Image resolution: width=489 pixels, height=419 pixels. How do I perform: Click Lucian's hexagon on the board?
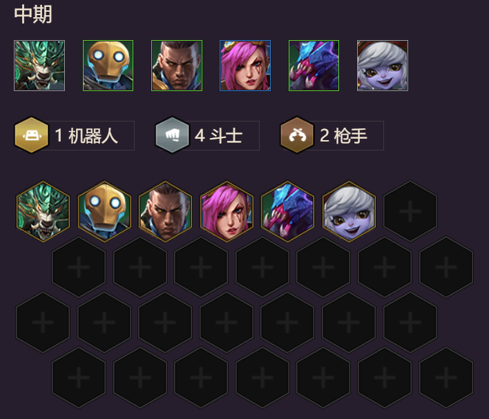[x=165, y=211]
